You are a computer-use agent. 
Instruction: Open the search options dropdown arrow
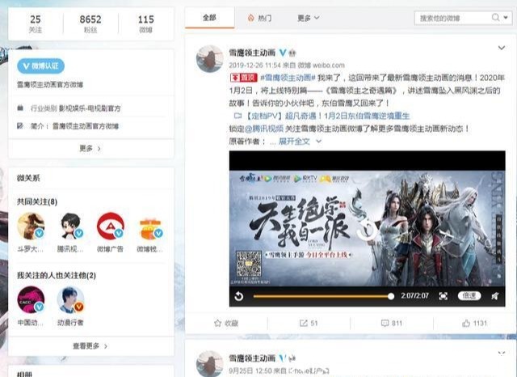[506, 18]
